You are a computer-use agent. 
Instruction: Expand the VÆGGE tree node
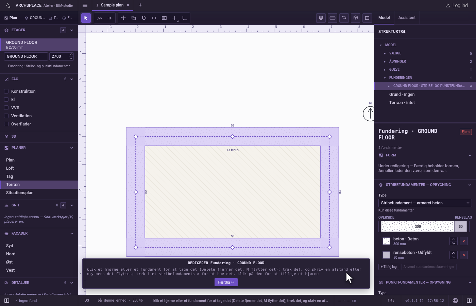[x=385, y=53]
